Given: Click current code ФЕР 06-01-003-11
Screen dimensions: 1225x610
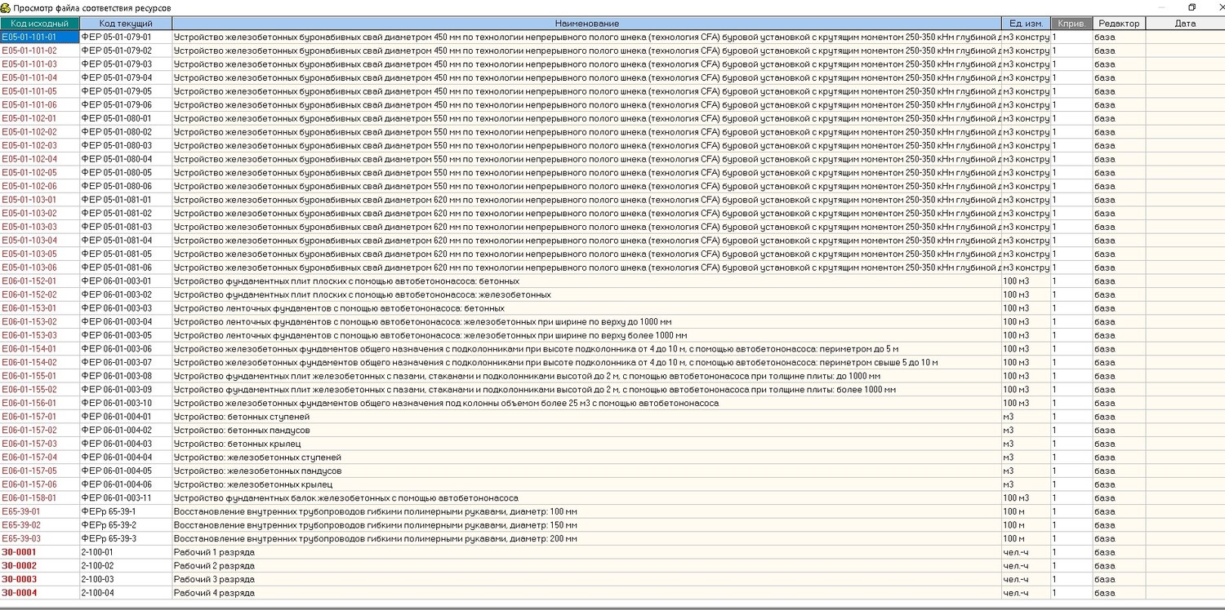Looking at the screenshot, I should tap(126, 497).
